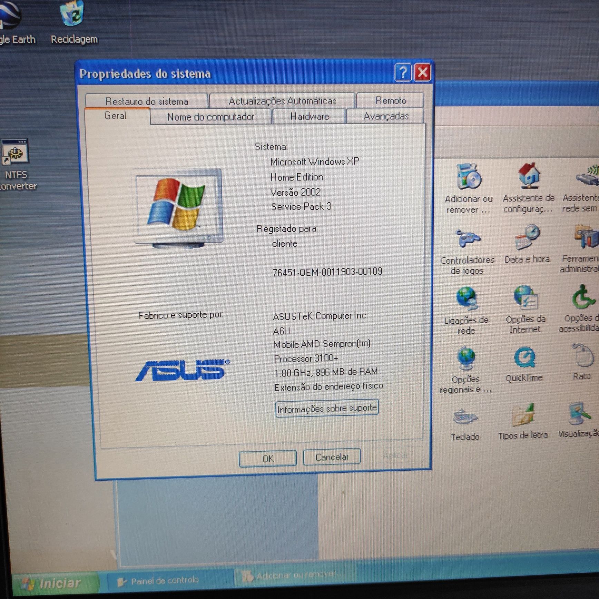
Task: Click the Windows XP logo monitor image
Action: pos(178,208)
